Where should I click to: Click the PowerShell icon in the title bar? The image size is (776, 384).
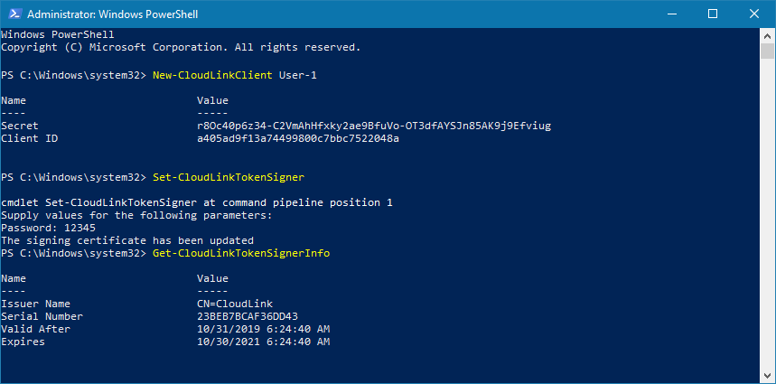pyautogui.click(x=14, y=14)
